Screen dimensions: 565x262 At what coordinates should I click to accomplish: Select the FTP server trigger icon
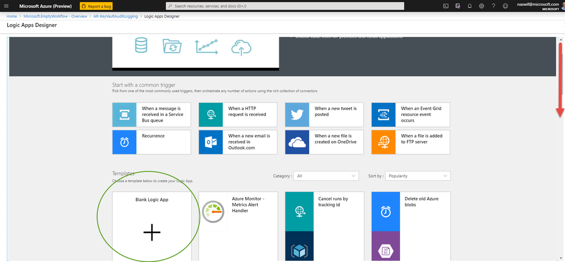pos(383,142)
